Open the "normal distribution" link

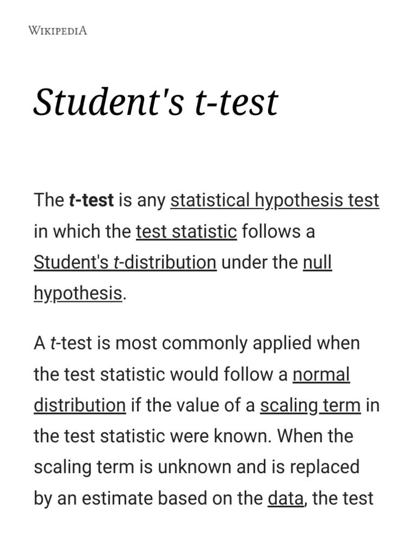click(x=321, y=374)
